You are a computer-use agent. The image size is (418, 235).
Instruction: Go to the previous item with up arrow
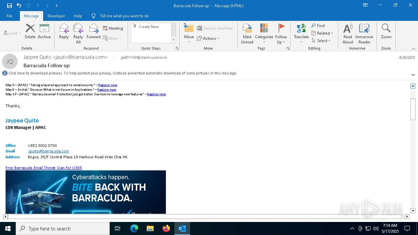[38, 5]
